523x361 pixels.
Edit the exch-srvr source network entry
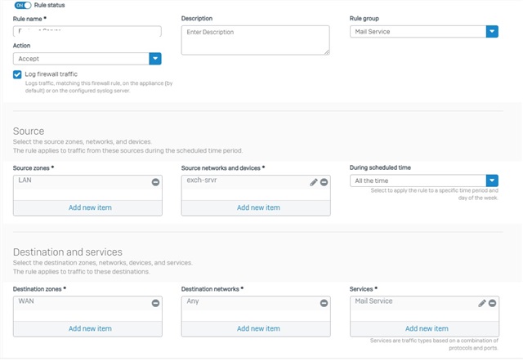click(314, 182)
